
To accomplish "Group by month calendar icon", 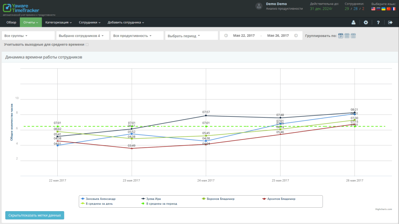I will pyautogui.click(x=353, y=36).
